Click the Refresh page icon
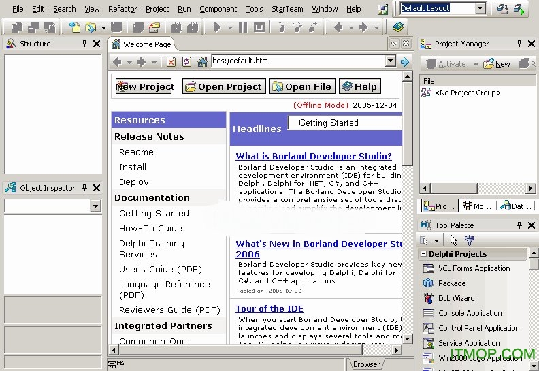This screenshot has width=539, height=371. point(186,61)
